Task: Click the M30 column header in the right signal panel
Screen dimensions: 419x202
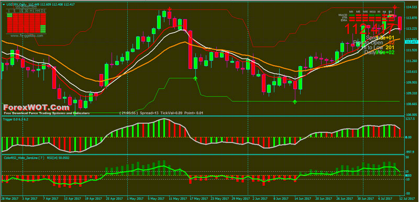Action: pos(372,11)
